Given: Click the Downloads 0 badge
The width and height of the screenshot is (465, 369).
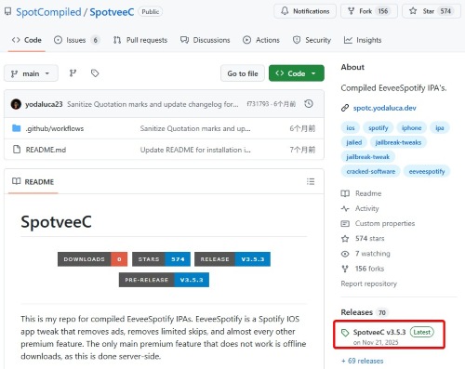Looking at the screenshot, I should 92,259.
